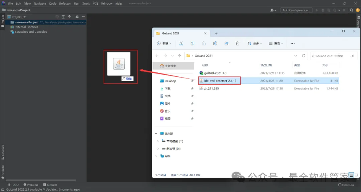Open the Help menu
Viewport: 361px width, 192px height.
click(x=119, y=3)
